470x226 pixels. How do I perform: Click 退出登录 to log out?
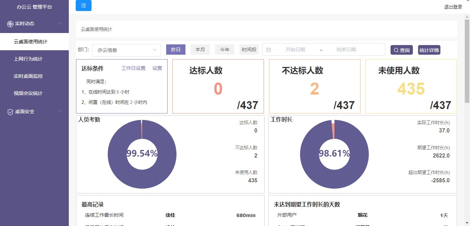pos(453,7)
